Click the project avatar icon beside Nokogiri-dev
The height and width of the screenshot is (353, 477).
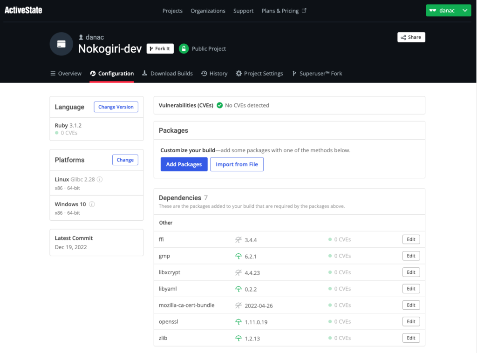tap(61, 44)
